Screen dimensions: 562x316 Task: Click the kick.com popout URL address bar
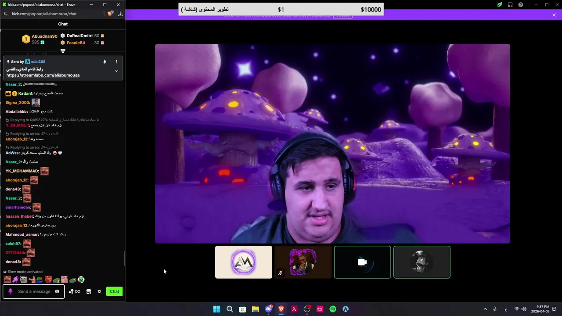click(44, 14)
